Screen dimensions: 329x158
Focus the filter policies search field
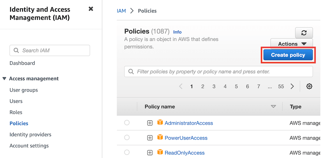tap(218, 71)
